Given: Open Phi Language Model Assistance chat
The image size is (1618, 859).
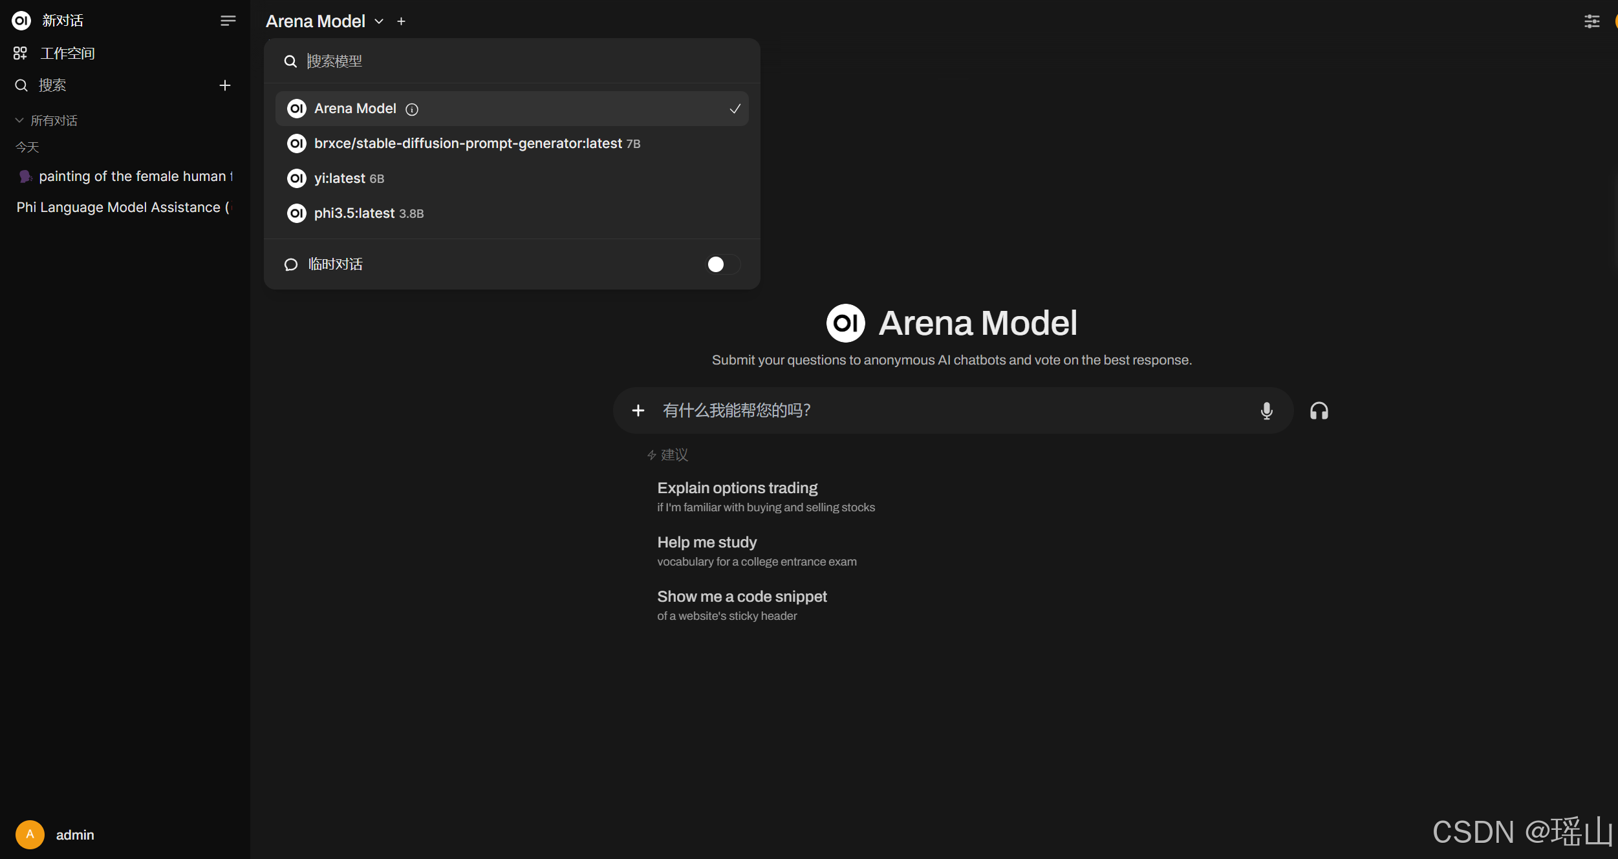Looking at the screenshot, I should 123,207.
